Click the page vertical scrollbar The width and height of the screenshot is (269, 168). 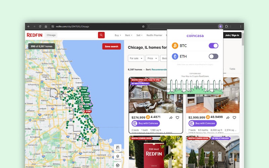[243, 39]
